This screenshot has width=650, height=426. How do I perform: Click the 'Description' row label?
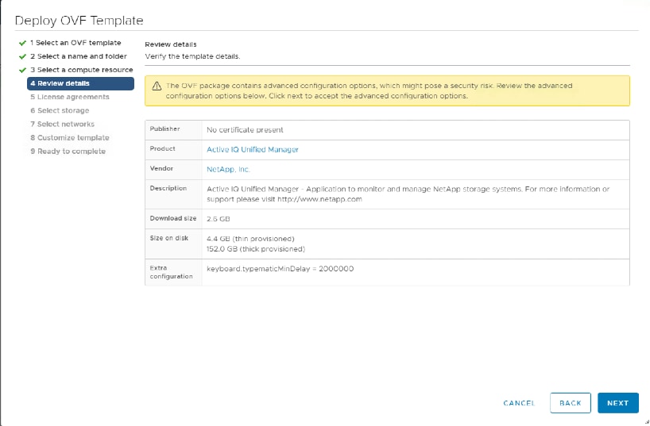pos(168,188)
